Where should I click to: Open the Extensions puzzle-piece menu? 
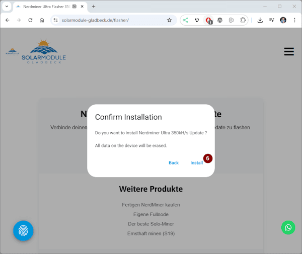click(x=243, y=20)
